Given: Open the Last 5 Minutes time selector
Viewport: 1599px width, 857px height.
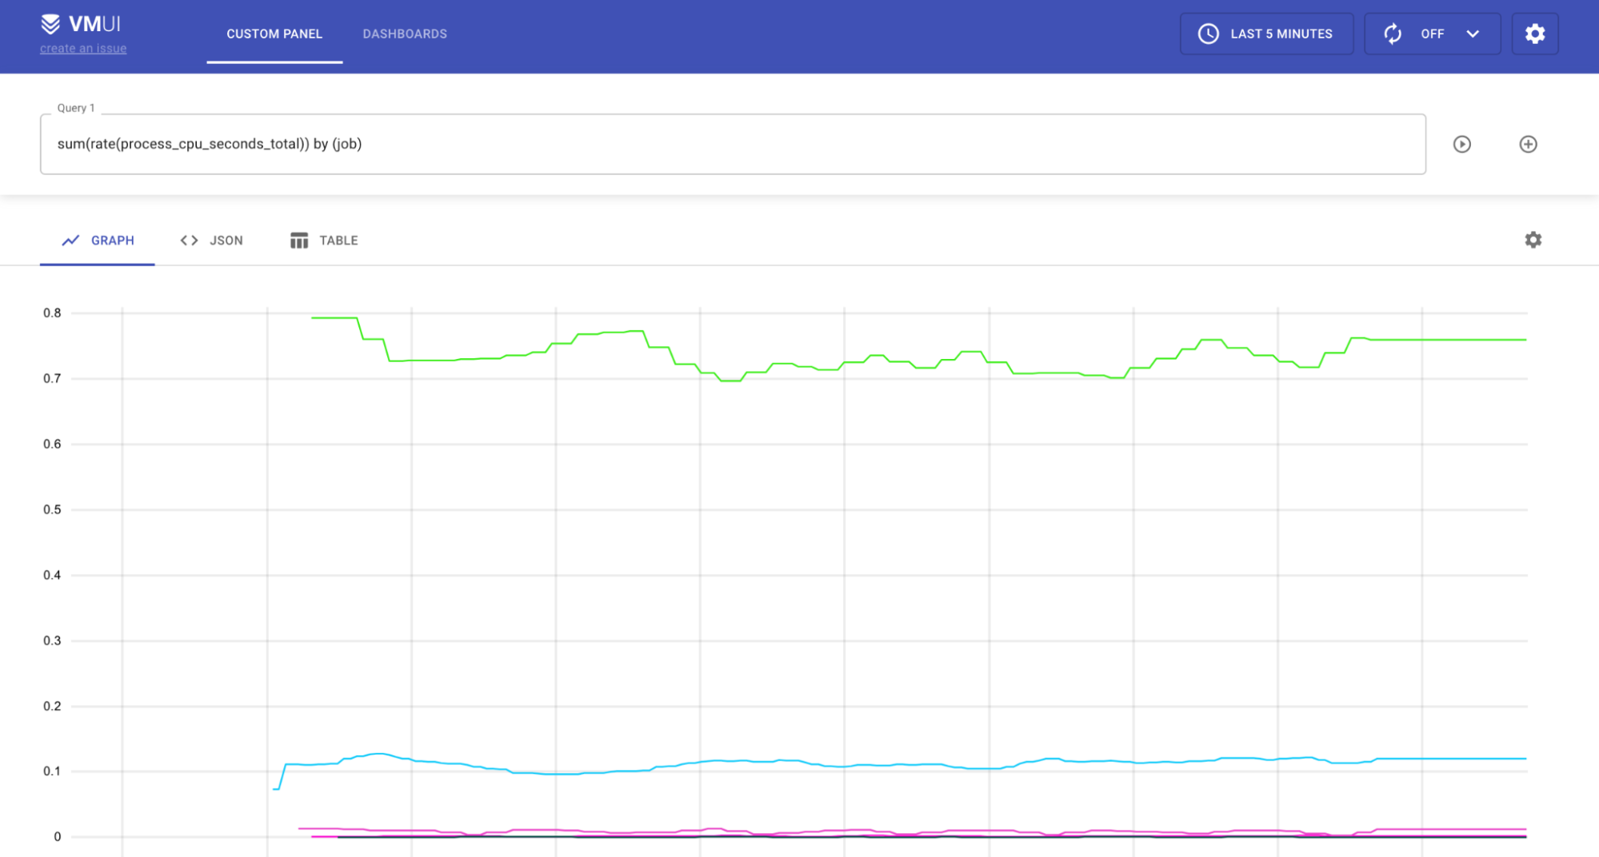Looking at the screenshot, I should pyautogui.click(x=1281, y=34).
